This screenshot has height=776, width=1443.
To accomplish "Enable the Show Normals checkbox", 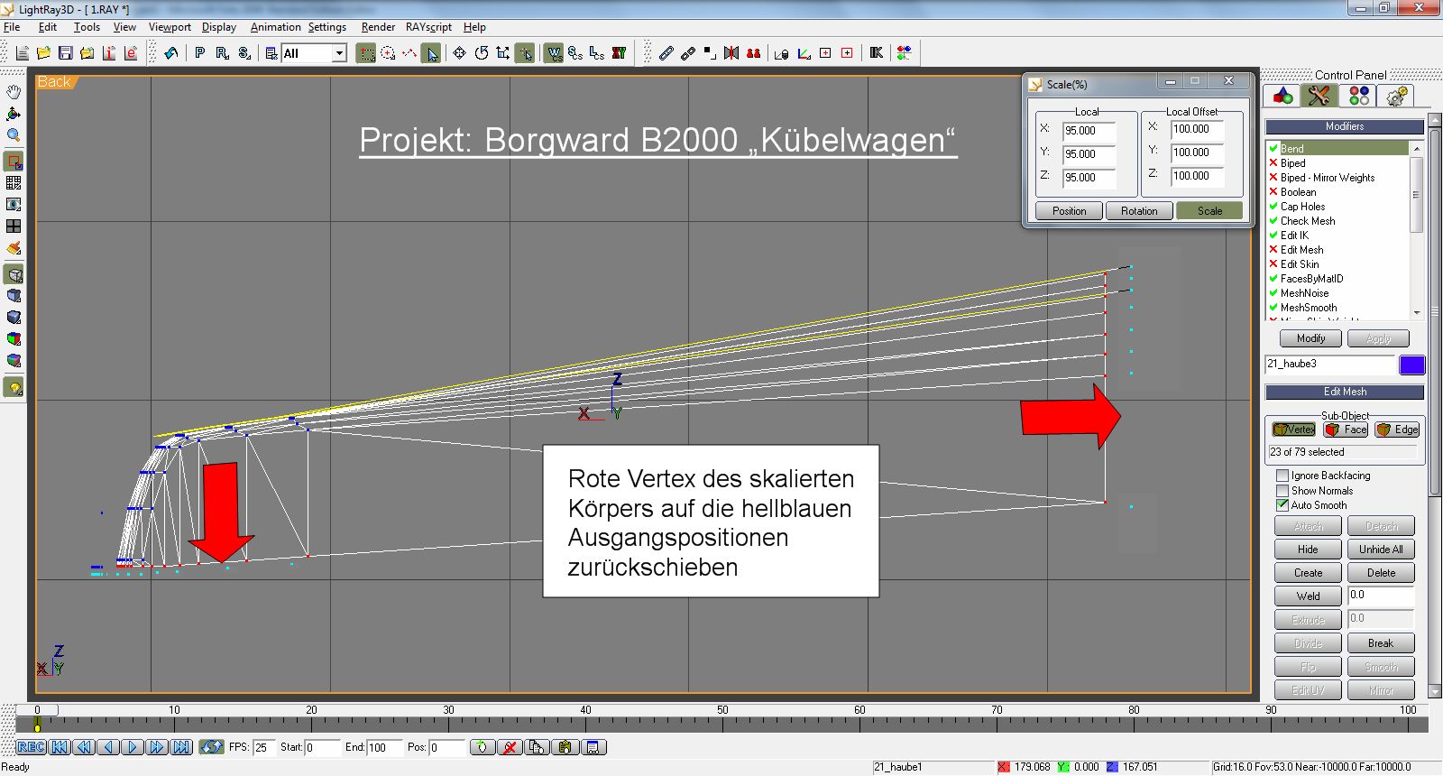I will (x=1282, y=491).
